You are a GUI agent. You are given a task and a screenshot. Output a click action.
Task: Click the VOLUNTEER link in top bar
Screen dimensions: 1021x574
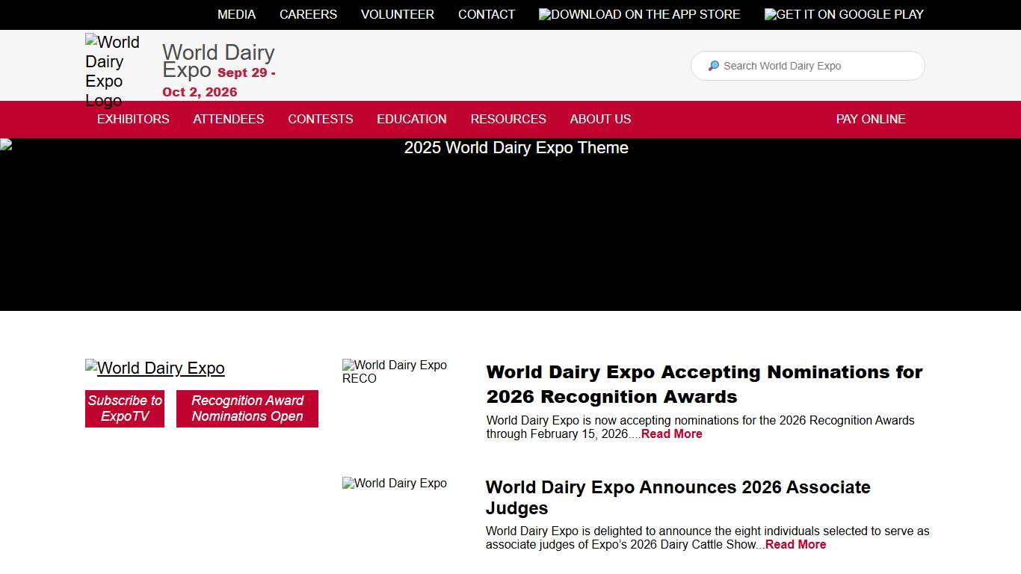pyautogui.click(x=397, y=14)
